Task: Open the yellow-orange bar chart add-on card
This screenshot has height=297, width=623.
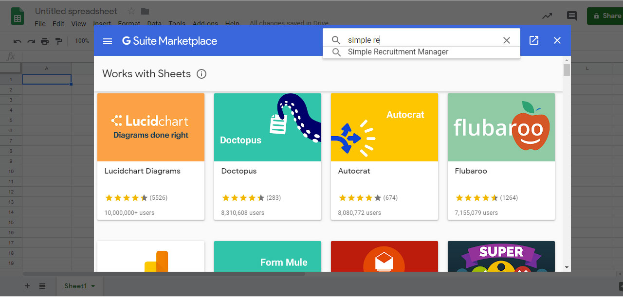Action: (x=151, y=256)
